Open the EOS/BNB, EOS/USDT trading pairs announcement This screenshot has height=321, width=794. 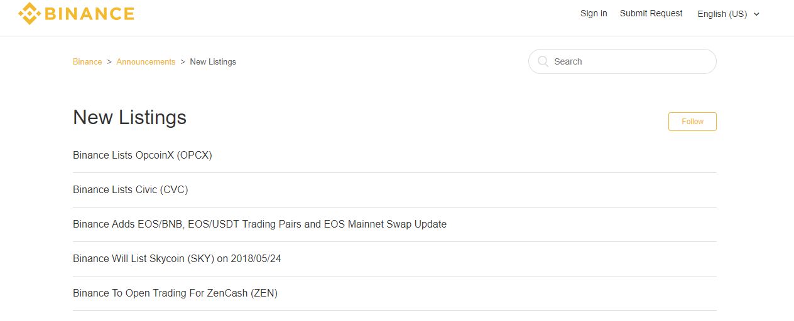[x=259, y=224]
